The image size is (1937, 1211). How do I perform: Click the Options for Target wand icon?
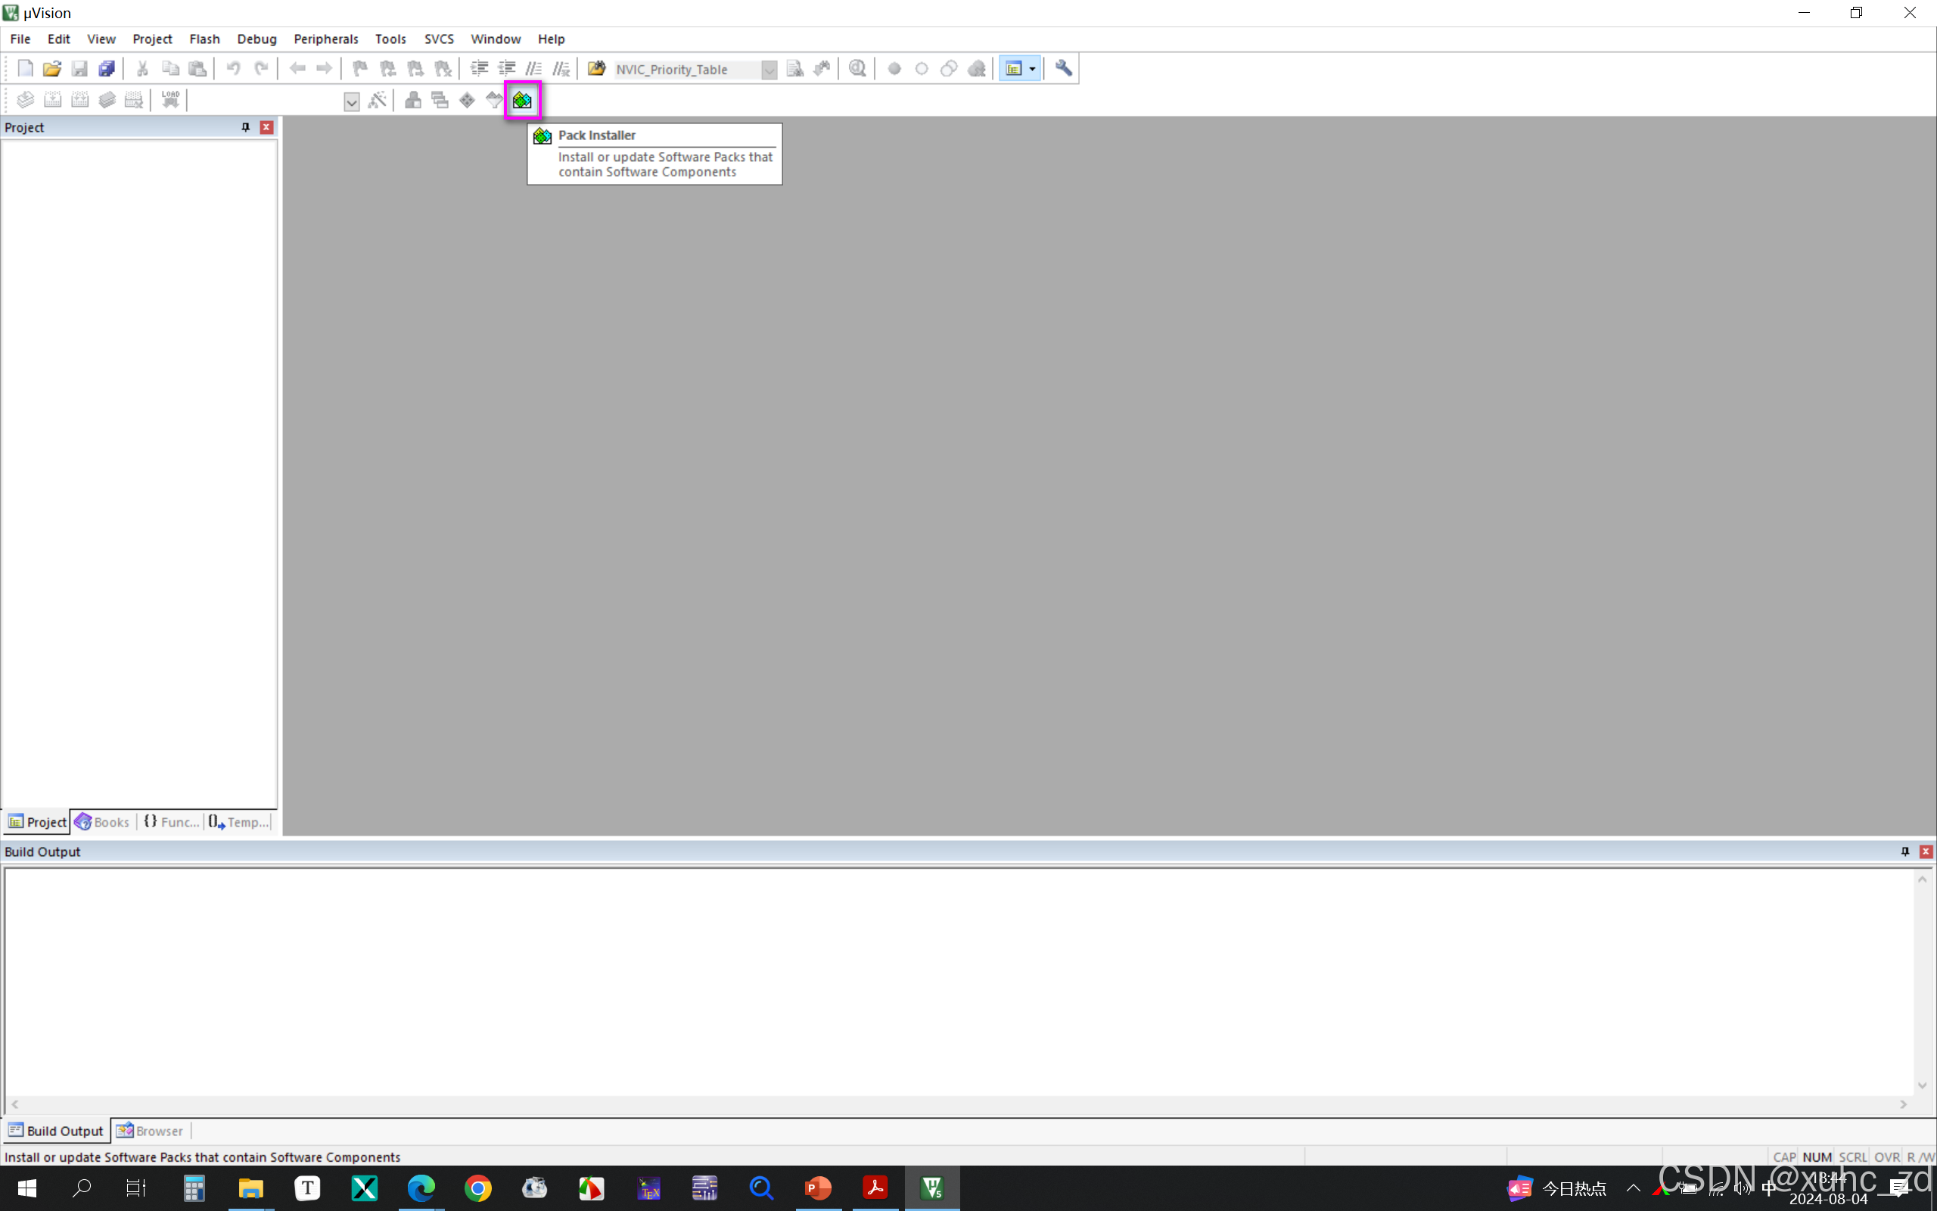pos(377,100)
